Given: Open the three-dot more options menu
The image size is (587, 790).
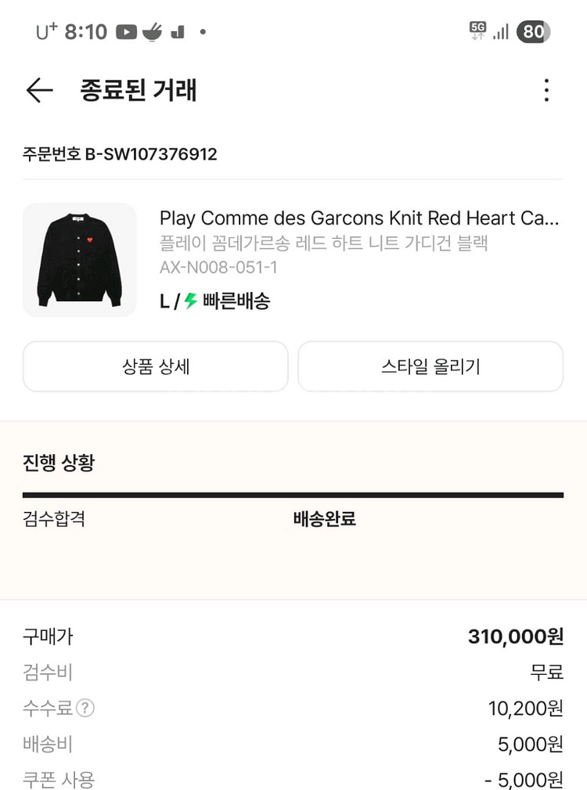Looking at the screenshot, I should click(546, 91).
